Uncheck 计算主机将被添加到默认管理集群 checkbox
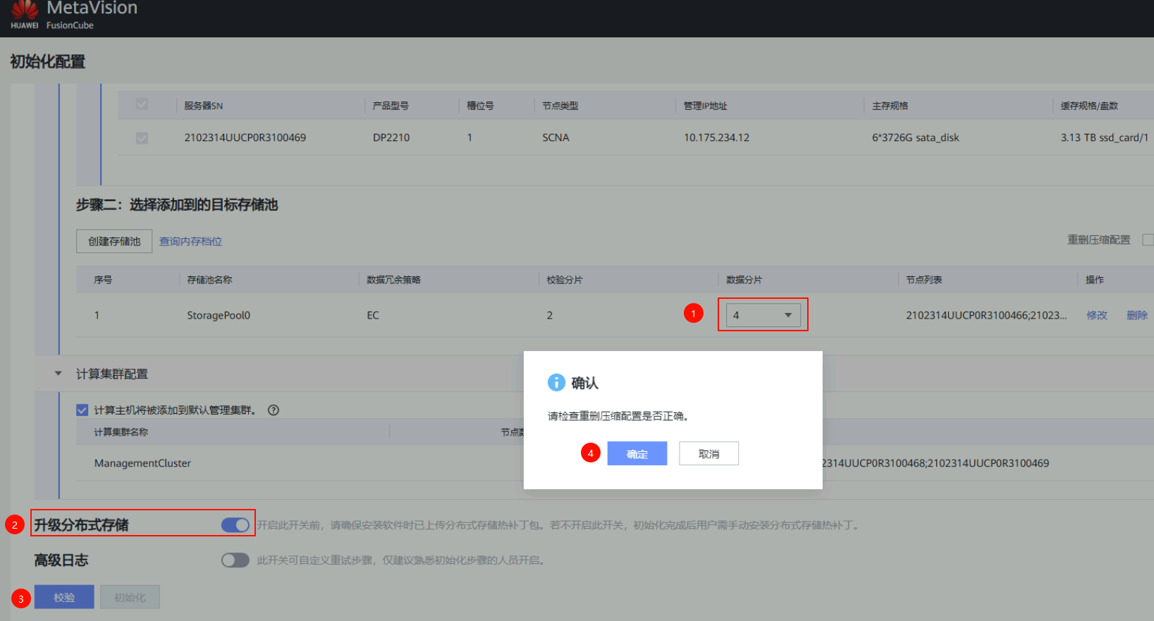The image size is (1154, 621). tap(82, 410)
